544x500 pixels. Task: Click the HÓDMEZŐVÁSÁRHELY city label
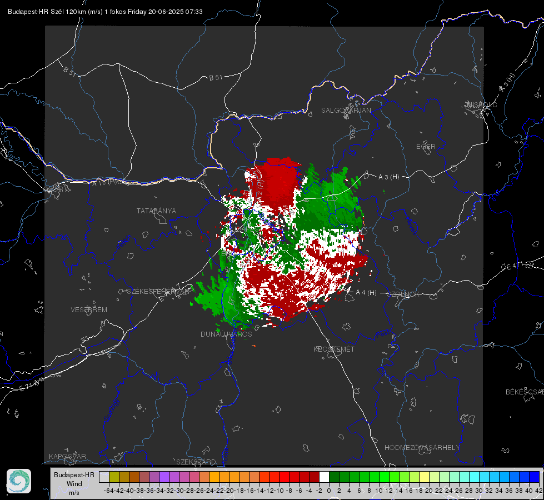(422, 448)
